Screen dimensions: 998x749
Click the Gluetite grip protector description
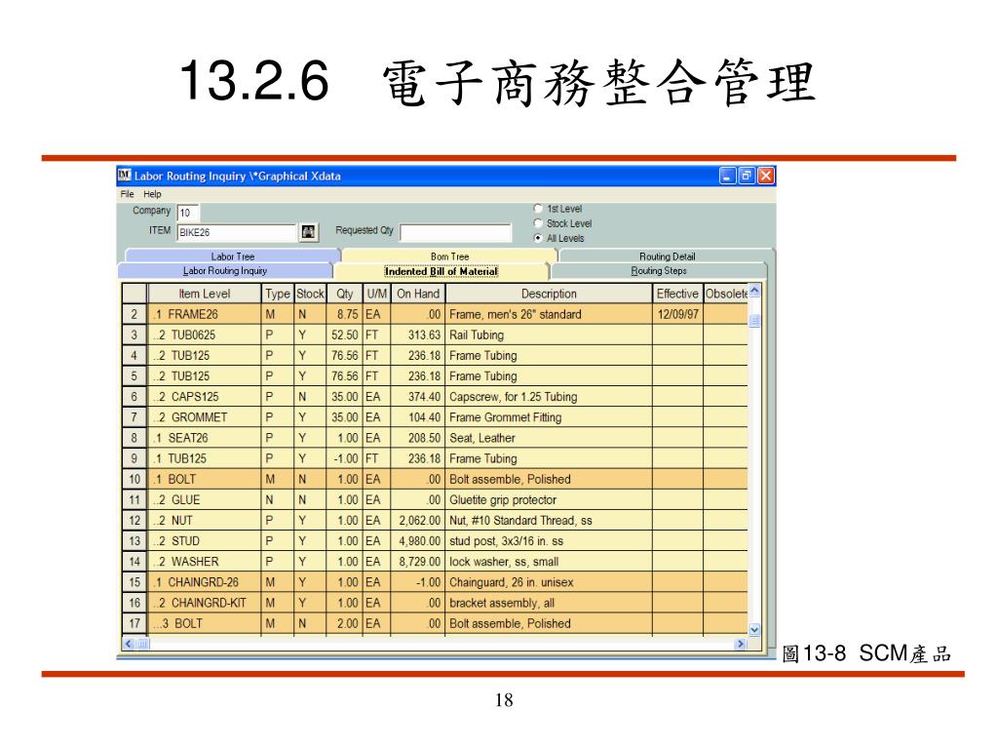549,500
